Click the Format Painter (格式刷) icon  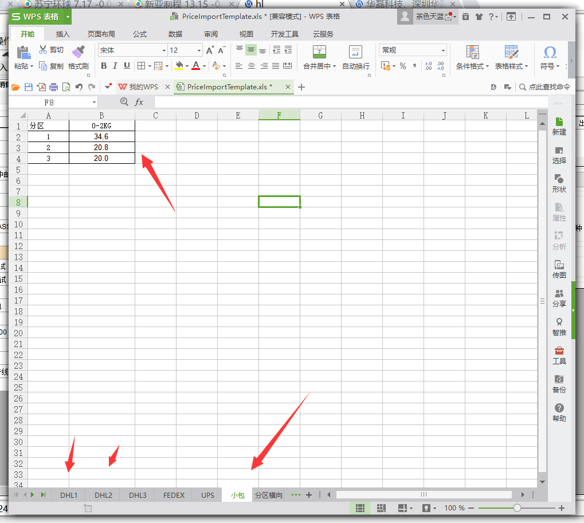78,53
